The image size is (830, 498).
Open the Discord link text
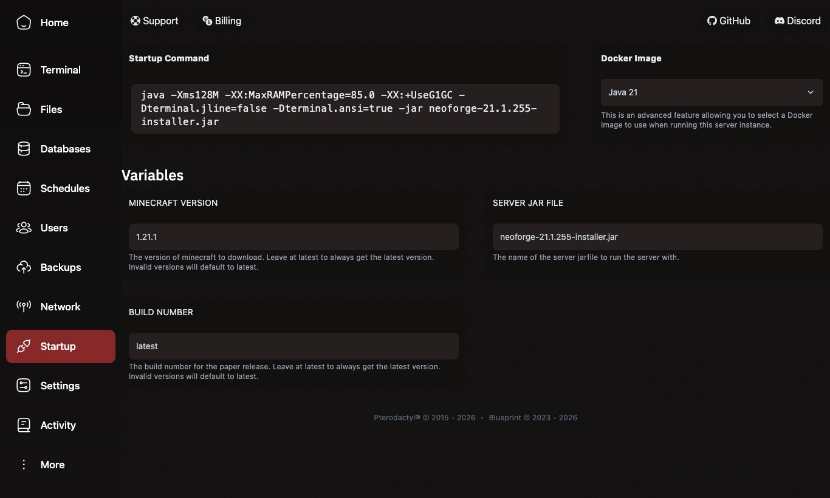pos(804,21)
